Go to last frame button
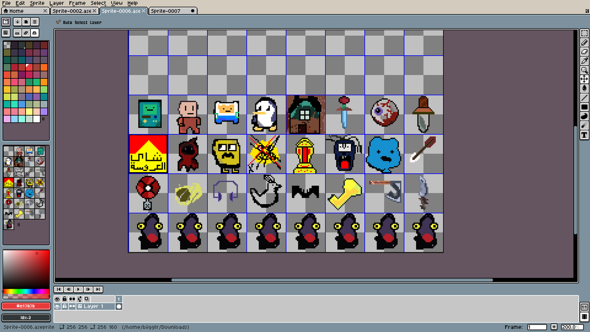Image resolution: width=590 pixels, height=332 pixels. pos(98,290)
